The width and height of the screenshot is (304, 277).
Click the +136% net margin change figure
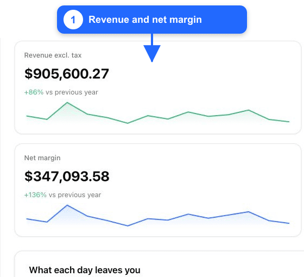pyautogui.click(x=35, y=195)
